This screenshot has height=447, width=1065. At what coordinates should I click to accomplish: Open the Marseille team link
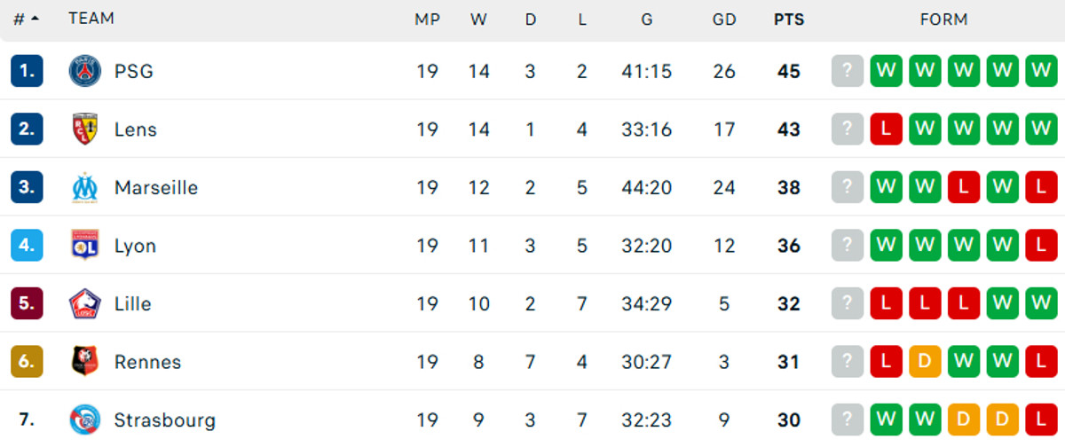(x=156, y=188)
